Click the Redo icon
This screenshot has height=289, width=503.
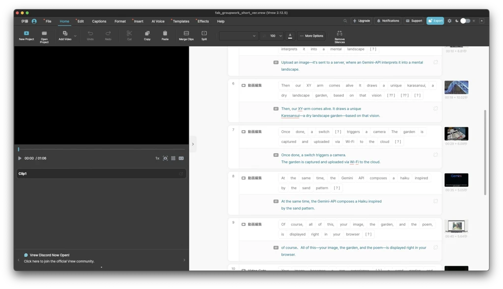coord(108,33)
